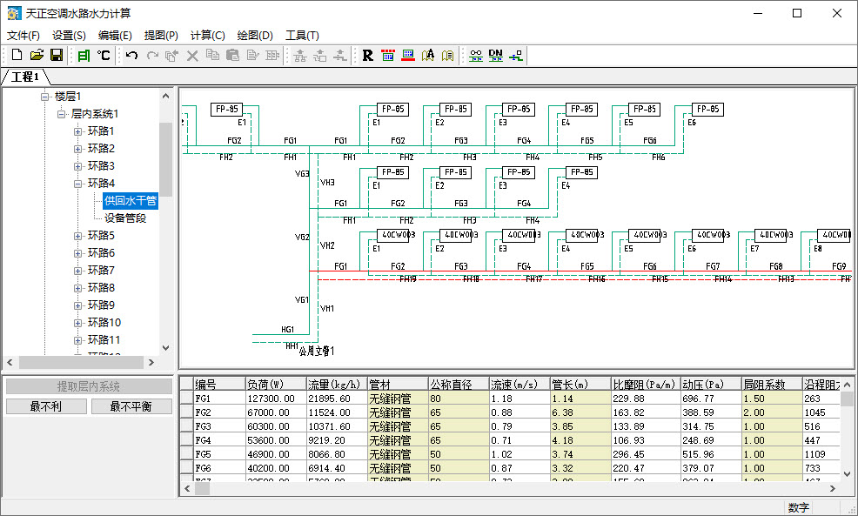The image size is (858, 516).
Task: Click the bold R toolbar icon
Action: pyautogui.click(x=368, y=56)
